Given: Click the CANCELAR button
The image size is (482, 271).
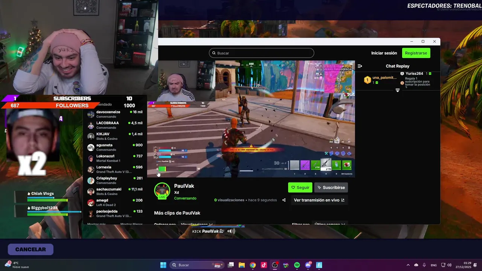Looking at the screenshot, I should 31,250.
